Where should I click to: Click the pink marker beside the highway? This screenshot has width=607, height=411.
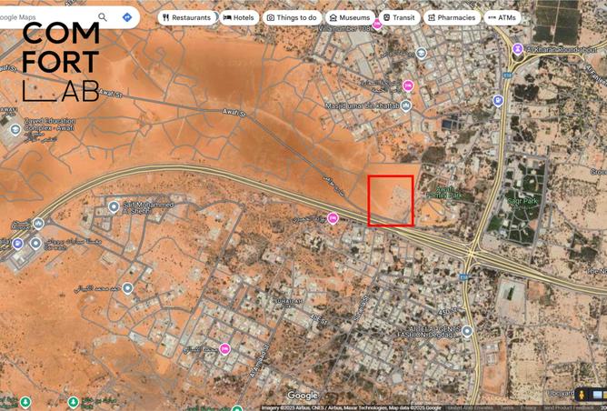tap(333, 217)
